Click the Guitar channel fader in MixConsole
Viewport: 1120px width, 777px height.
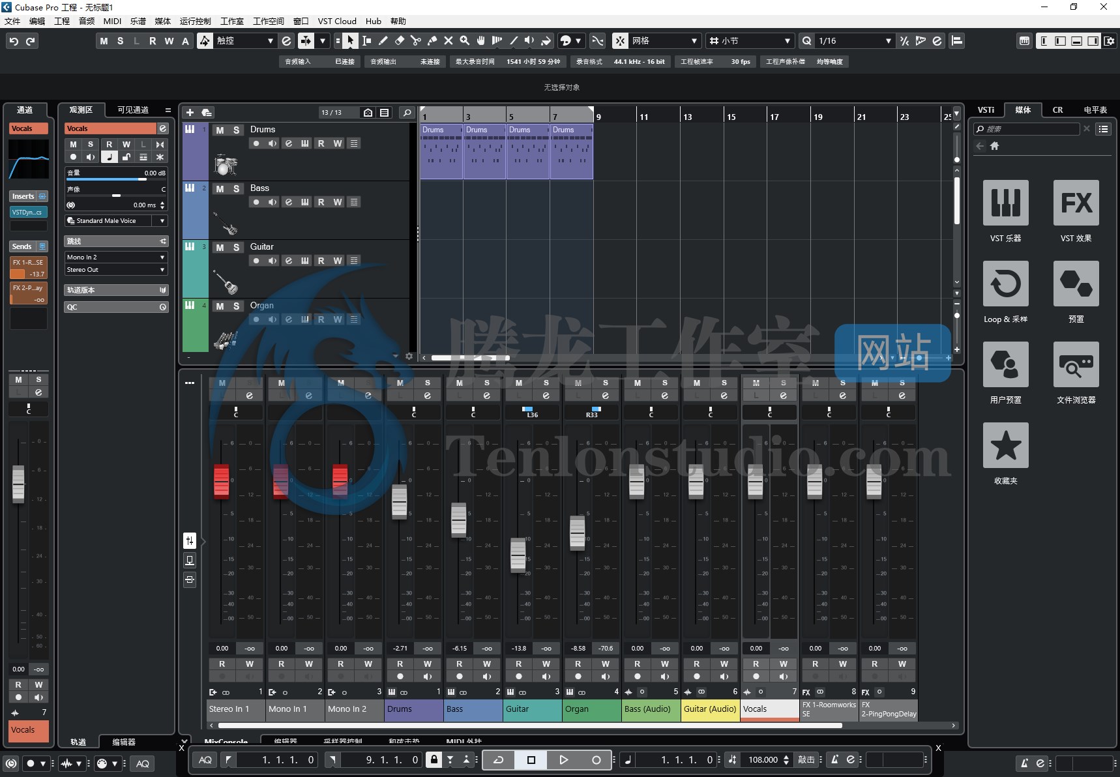[518, 555]
